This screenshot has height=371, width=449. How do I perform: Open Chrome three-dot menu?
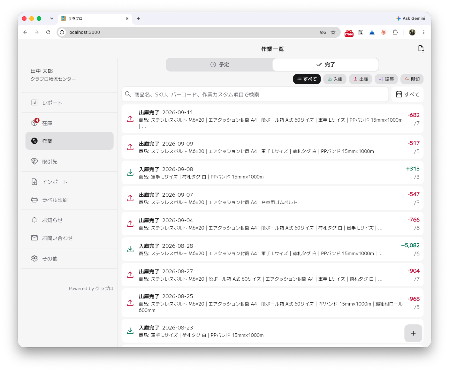(424, 32)
